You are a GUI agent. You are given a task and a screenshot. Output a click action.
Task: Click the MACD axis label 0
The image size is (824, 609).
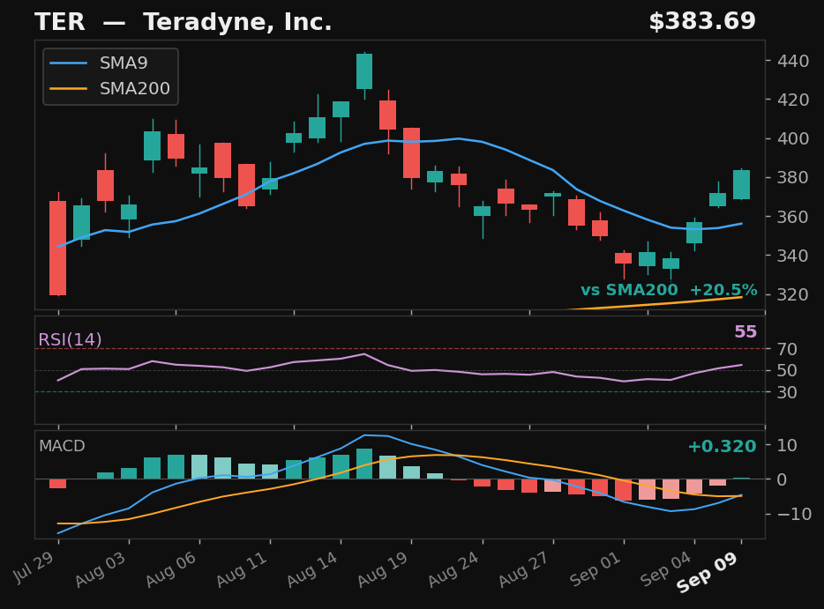(x=782, y=479)
